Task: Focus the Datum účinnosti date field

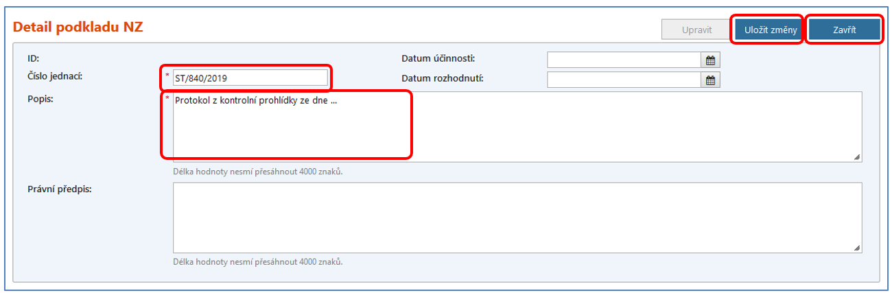Action: point(624,60)
